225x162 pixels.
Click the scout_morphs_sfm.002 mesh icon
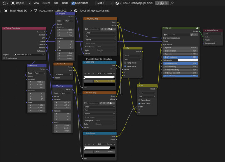pyautogui.click(x=35, y=10)
